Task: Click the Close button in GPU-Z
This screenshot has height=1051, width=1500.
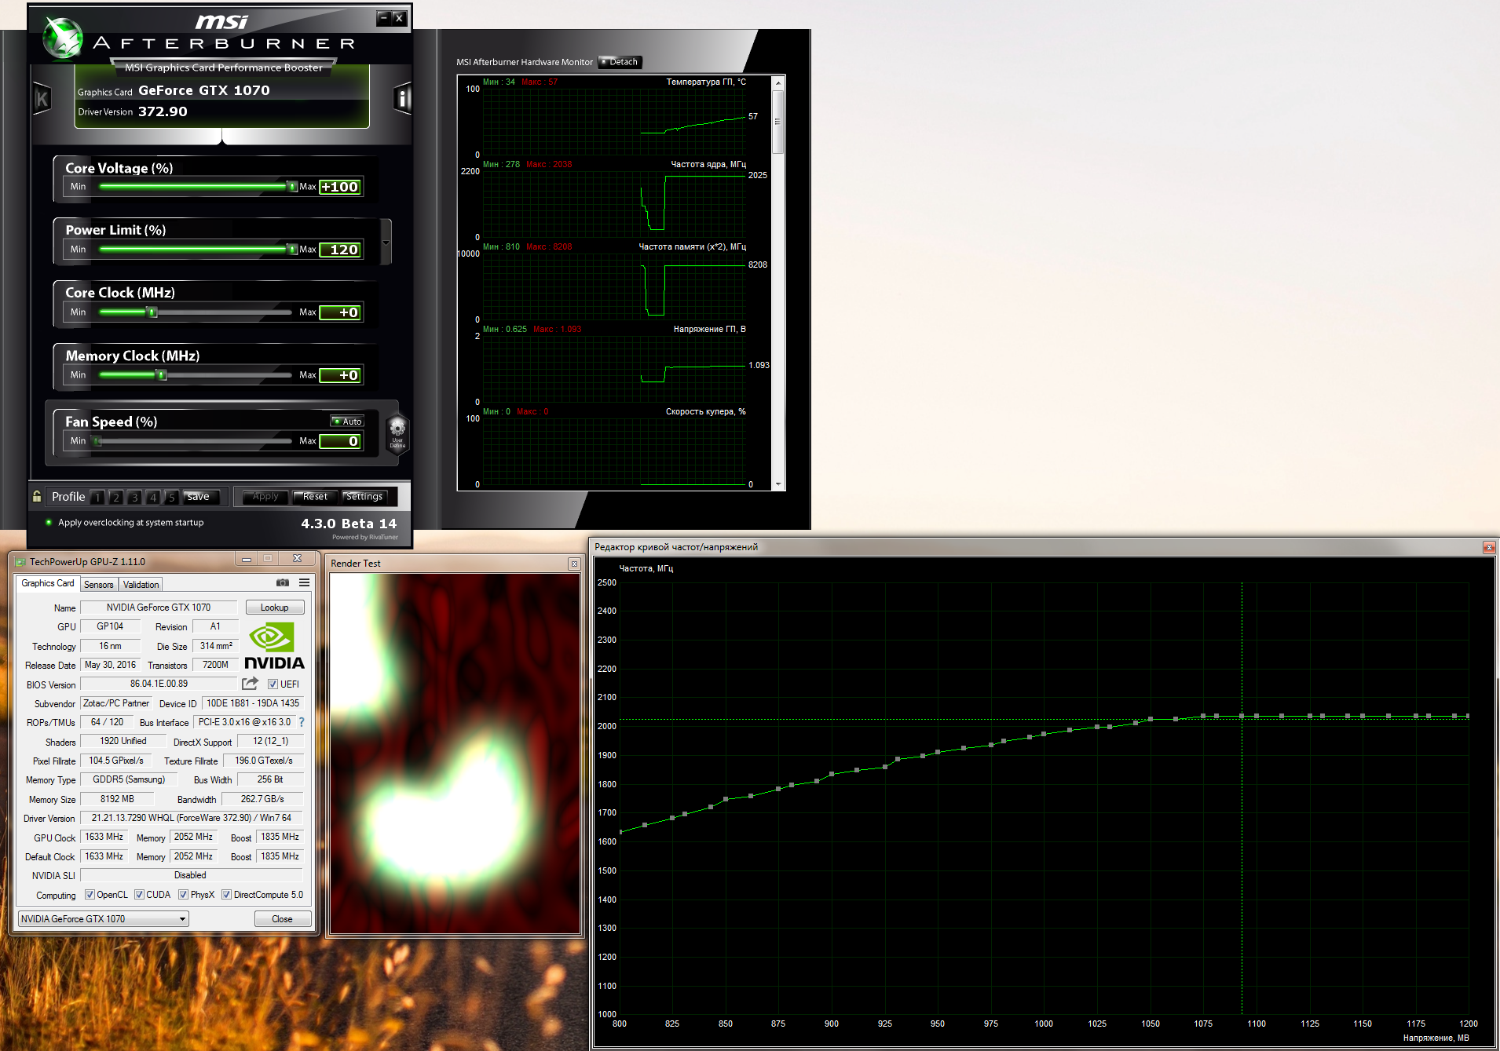Action: click(282, 919)
